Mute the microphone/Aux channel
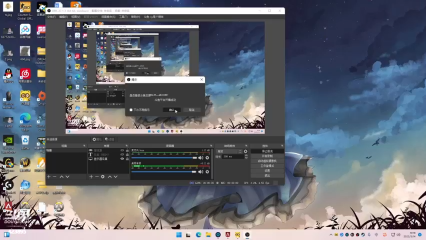 pyautogui.click(x=201, y=158)
